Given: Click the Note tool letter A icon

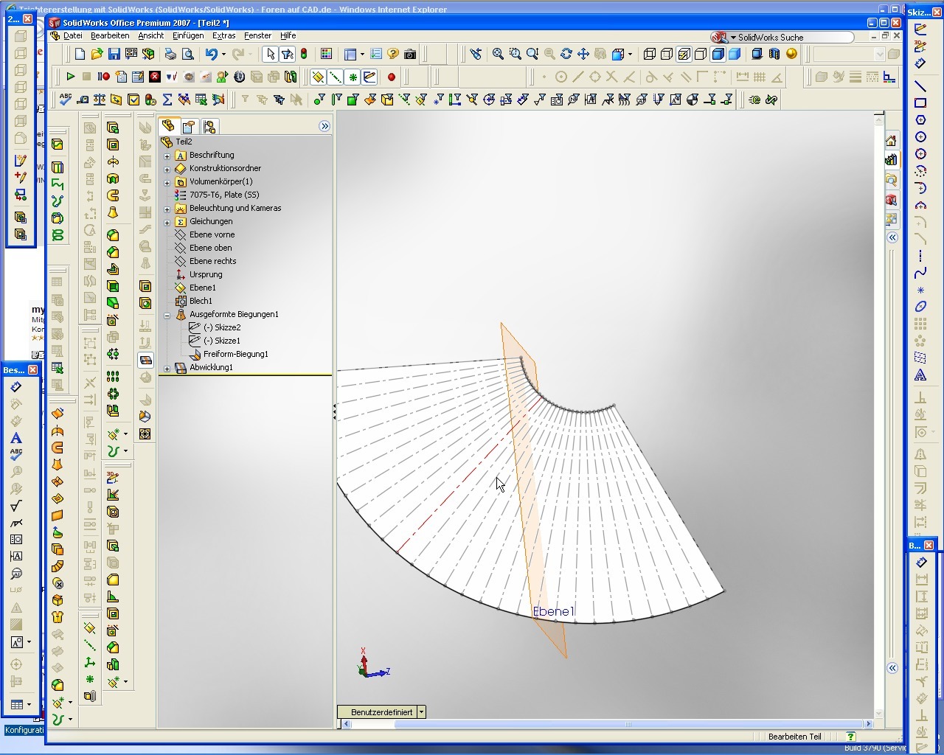Looking at the screenshot, I should pos(16,439).
